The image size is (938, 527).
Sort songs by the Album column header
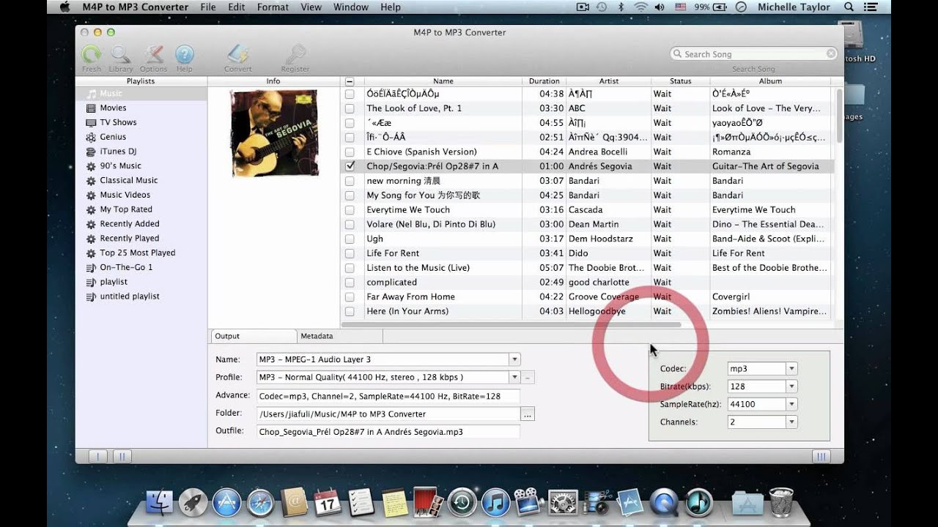click(770, 81)
